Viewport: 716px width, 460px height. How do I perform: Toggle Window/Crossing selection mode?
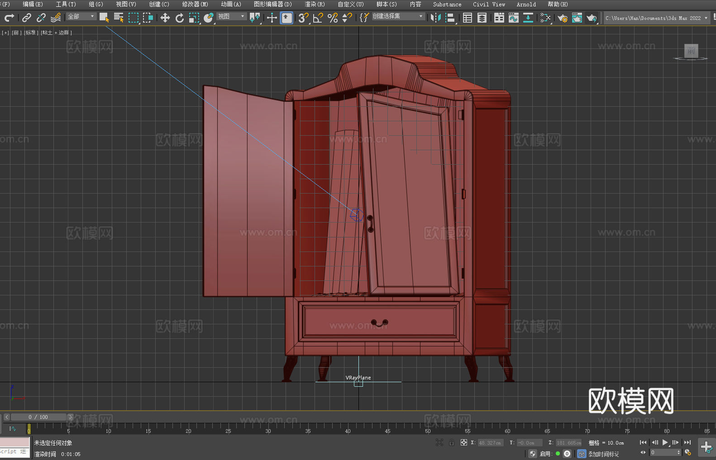148,18
